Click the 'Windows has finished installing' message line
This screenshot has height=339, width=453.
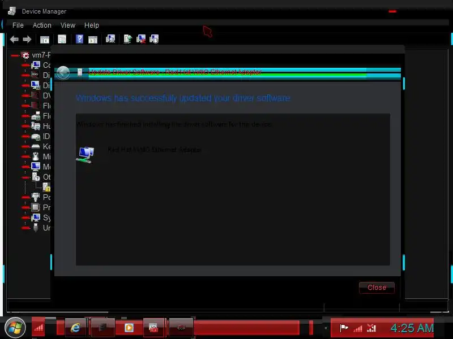[x=174, y=124]
